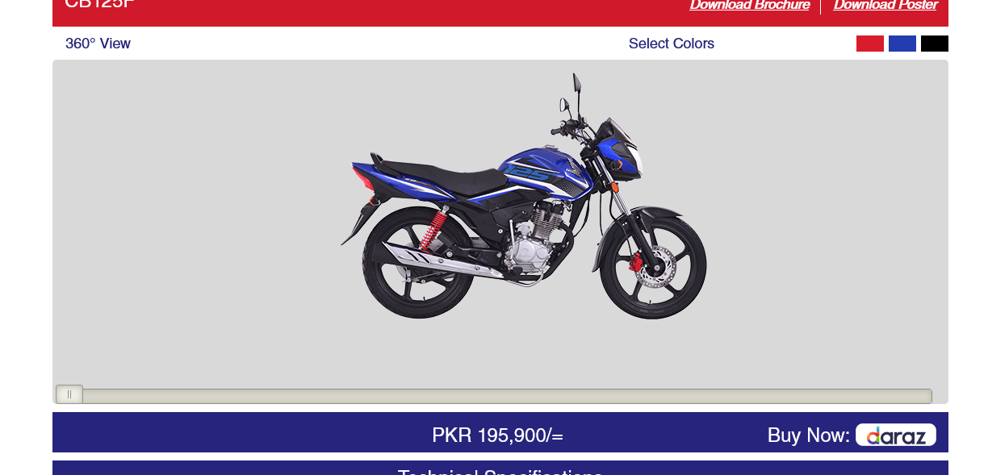Screen dimensions: 988x475
Task: Click the middle of the rotation slider track
Action: [x=493, y=396]
